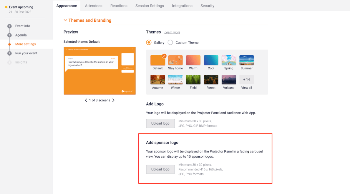Select the Autumn theme

(x=157, y=79)
